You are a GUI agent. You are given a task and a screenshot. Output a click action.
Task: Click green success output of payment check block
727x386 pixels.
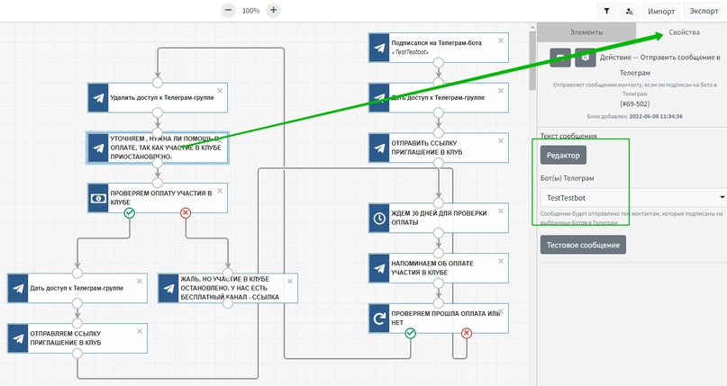click(x=129, y=213)
